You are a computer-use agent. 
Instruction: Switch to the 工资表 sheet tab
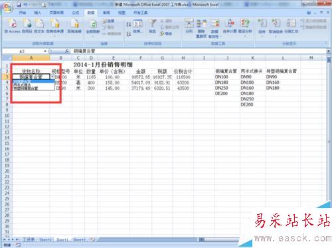(29, 239)
